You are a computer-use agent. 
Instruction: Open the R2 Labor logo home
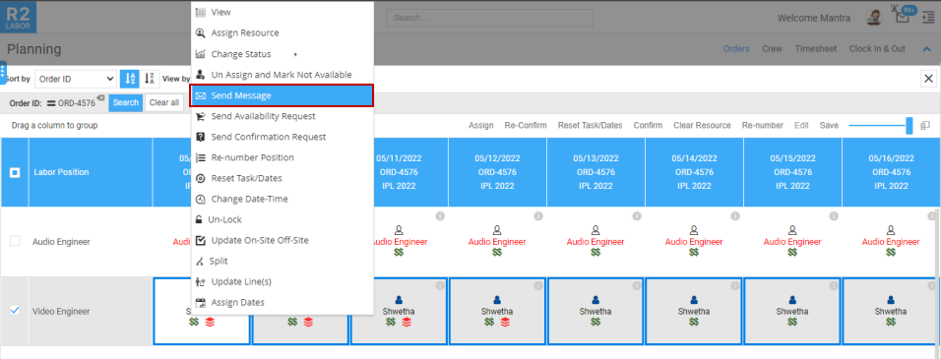tap(19, 17)
